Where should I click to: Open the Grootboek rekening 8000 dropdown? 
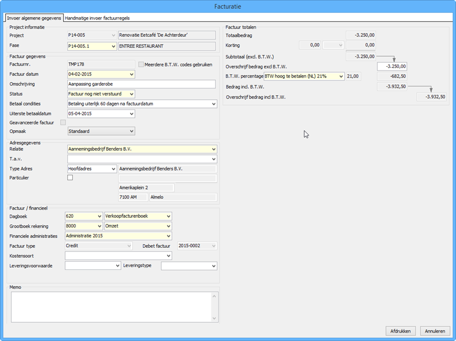(x=100, y=226)
